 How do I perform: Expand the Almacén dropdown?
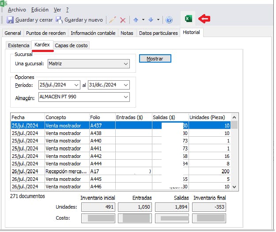(x=125, y=97)
